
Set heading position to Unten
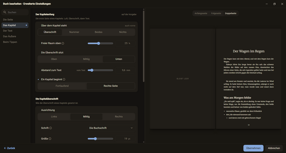click(119, 59)
